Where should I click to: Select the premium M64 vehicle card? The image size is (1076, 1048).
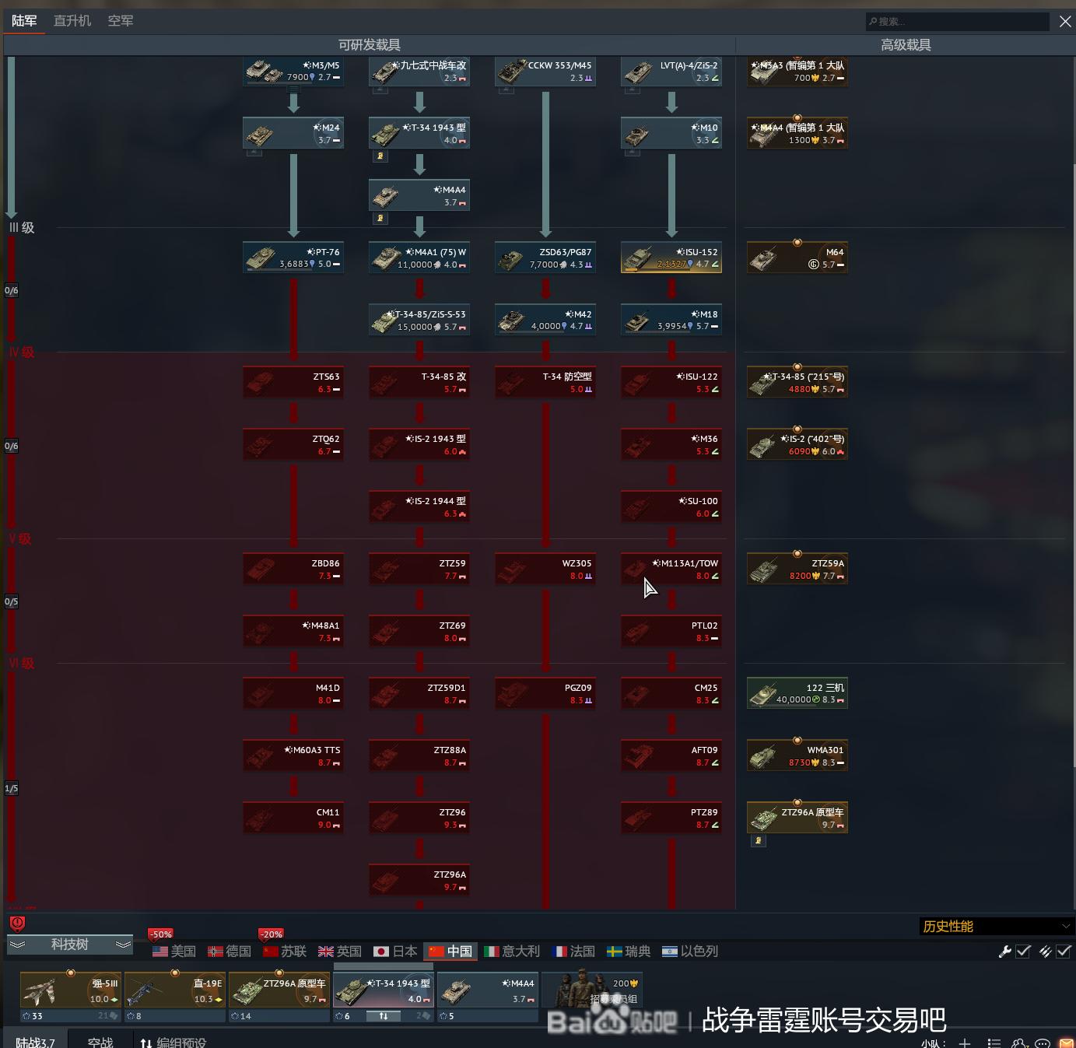pyautogui.click(x=797, y=258)
